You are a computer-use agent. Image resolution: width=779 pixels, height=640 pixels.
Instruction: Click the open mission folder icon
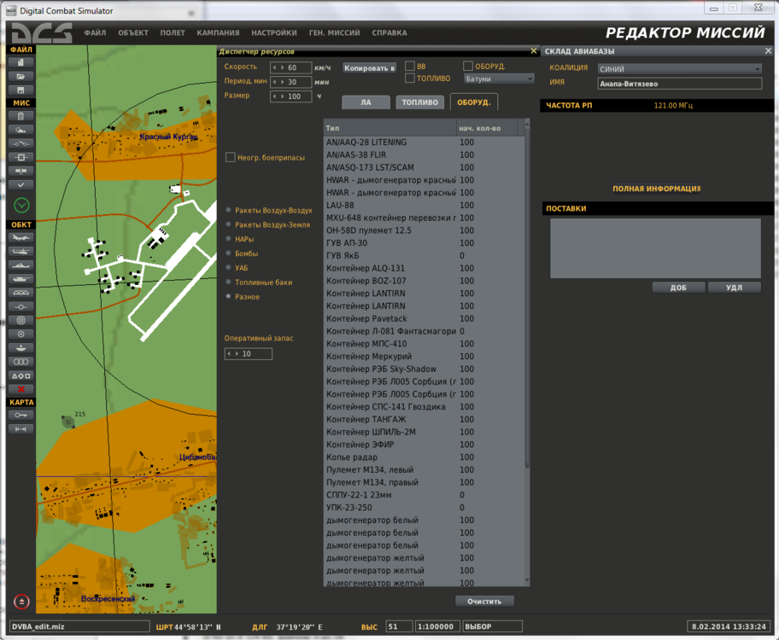(21, 76)
